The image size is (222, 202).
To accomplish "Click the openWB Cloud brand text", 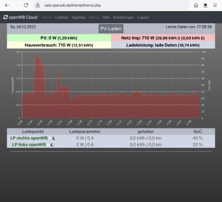I will pos(23,17).
